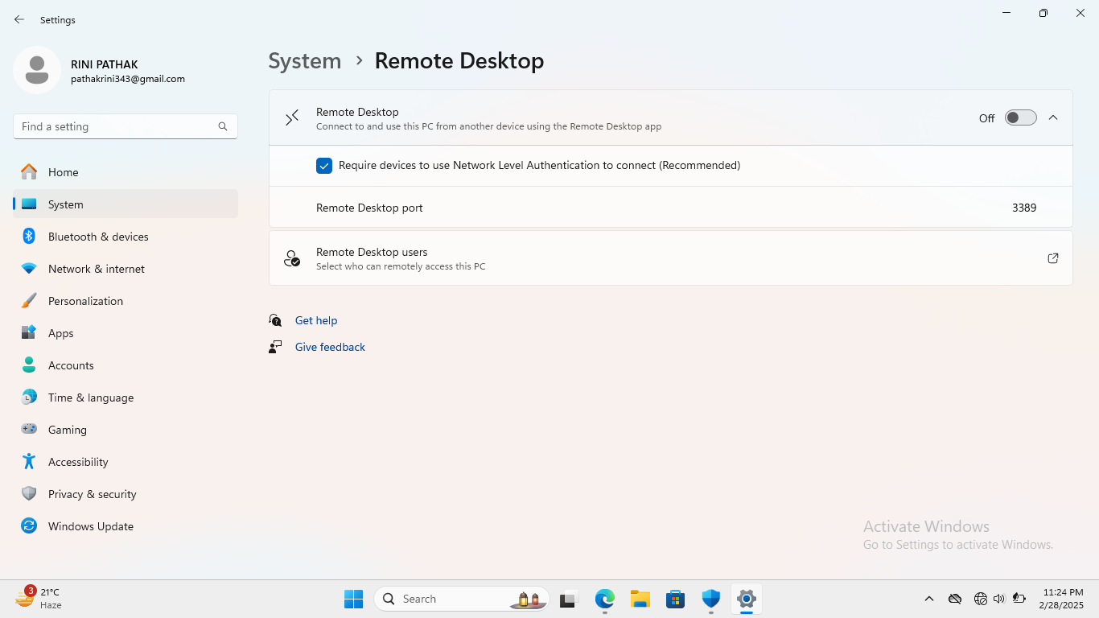Open Windows Security shield in taskbar
The height and width of the screenshot is (618, 1099).
click(710, 599)
